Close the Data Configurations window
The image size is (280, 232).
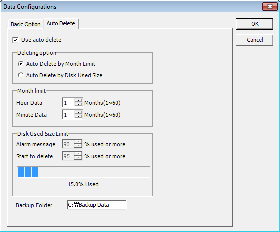[270, 7]
